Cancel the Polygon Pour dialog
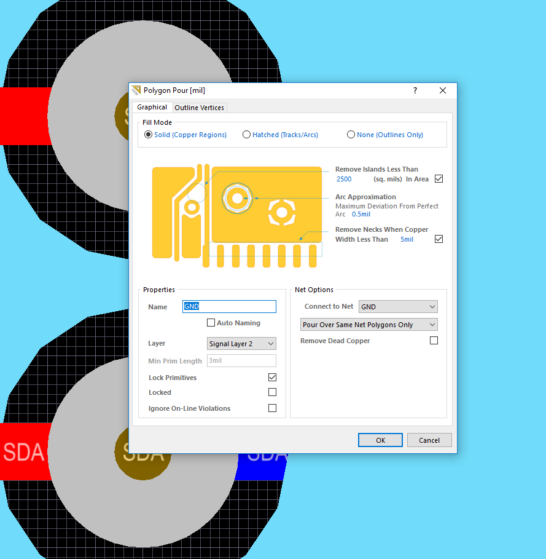This screenshot has width=546, height=559. [429, 440]
